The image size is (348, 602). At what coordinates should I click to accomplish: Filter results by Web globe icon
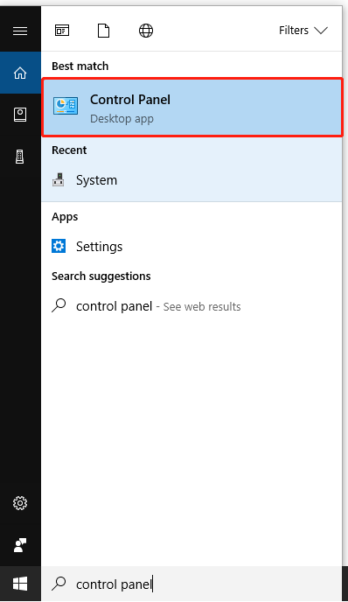146,31
